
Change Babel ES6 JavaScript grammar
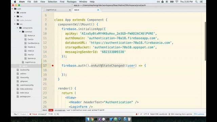159,114
